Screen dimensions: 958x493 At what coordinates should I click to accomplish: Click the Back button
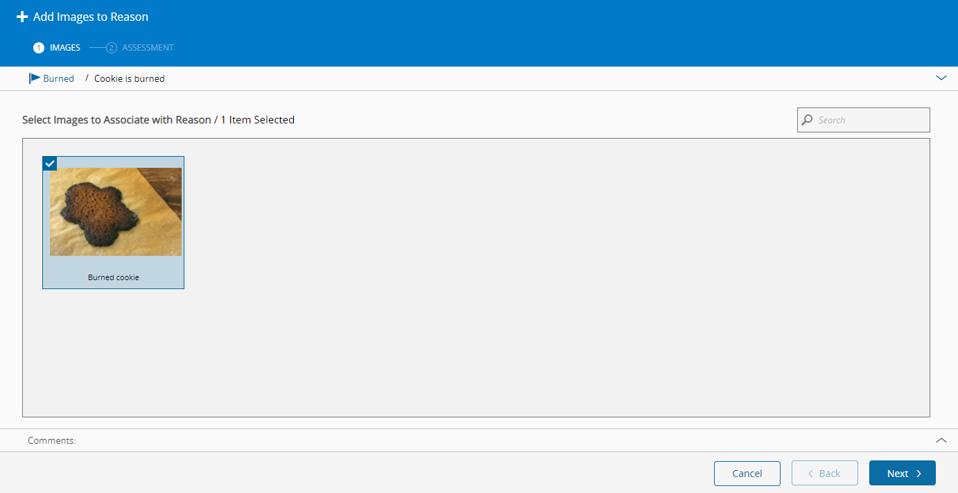[x=825, y=473]
